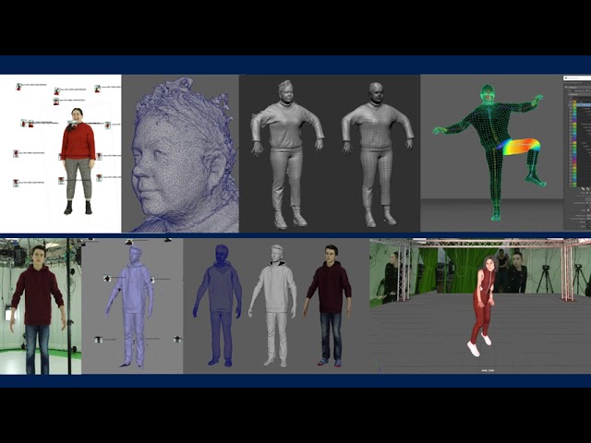Click camera marker left of purple scan's shoulder
Screen dimensions: 591x443
(x=108, y=277)
